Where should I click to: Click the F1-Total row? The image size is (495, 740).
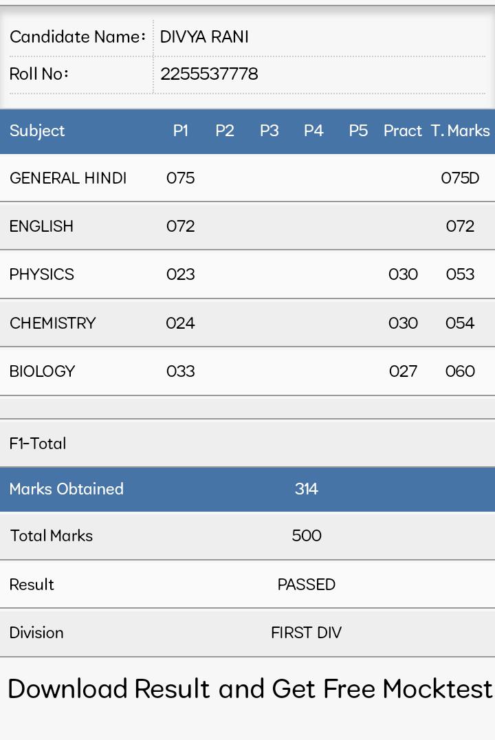point(247,443)
